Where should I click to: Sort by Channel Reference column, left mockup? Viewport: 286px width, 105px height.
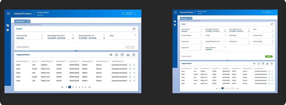click(x=53, y=61)
